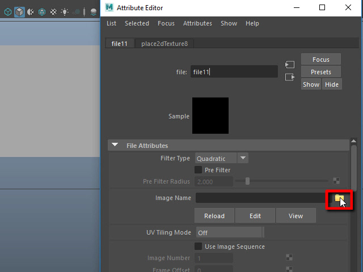Open UV Tiling Mode dropdown
Screen dimensions: 363x272
tap(230, 232)
